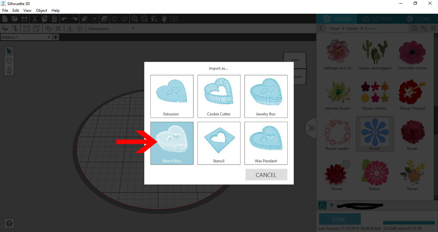Switch library to grid view

tap(434, 28)
